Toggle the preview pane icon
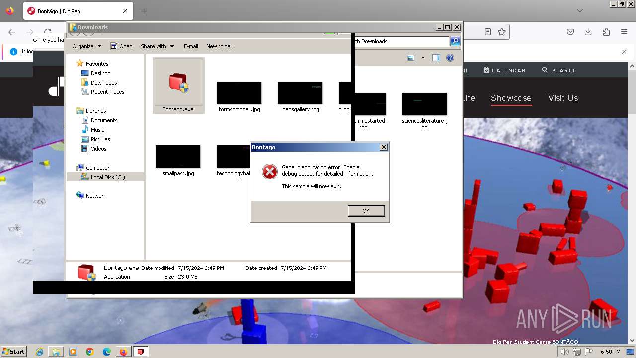 (436, 58)
